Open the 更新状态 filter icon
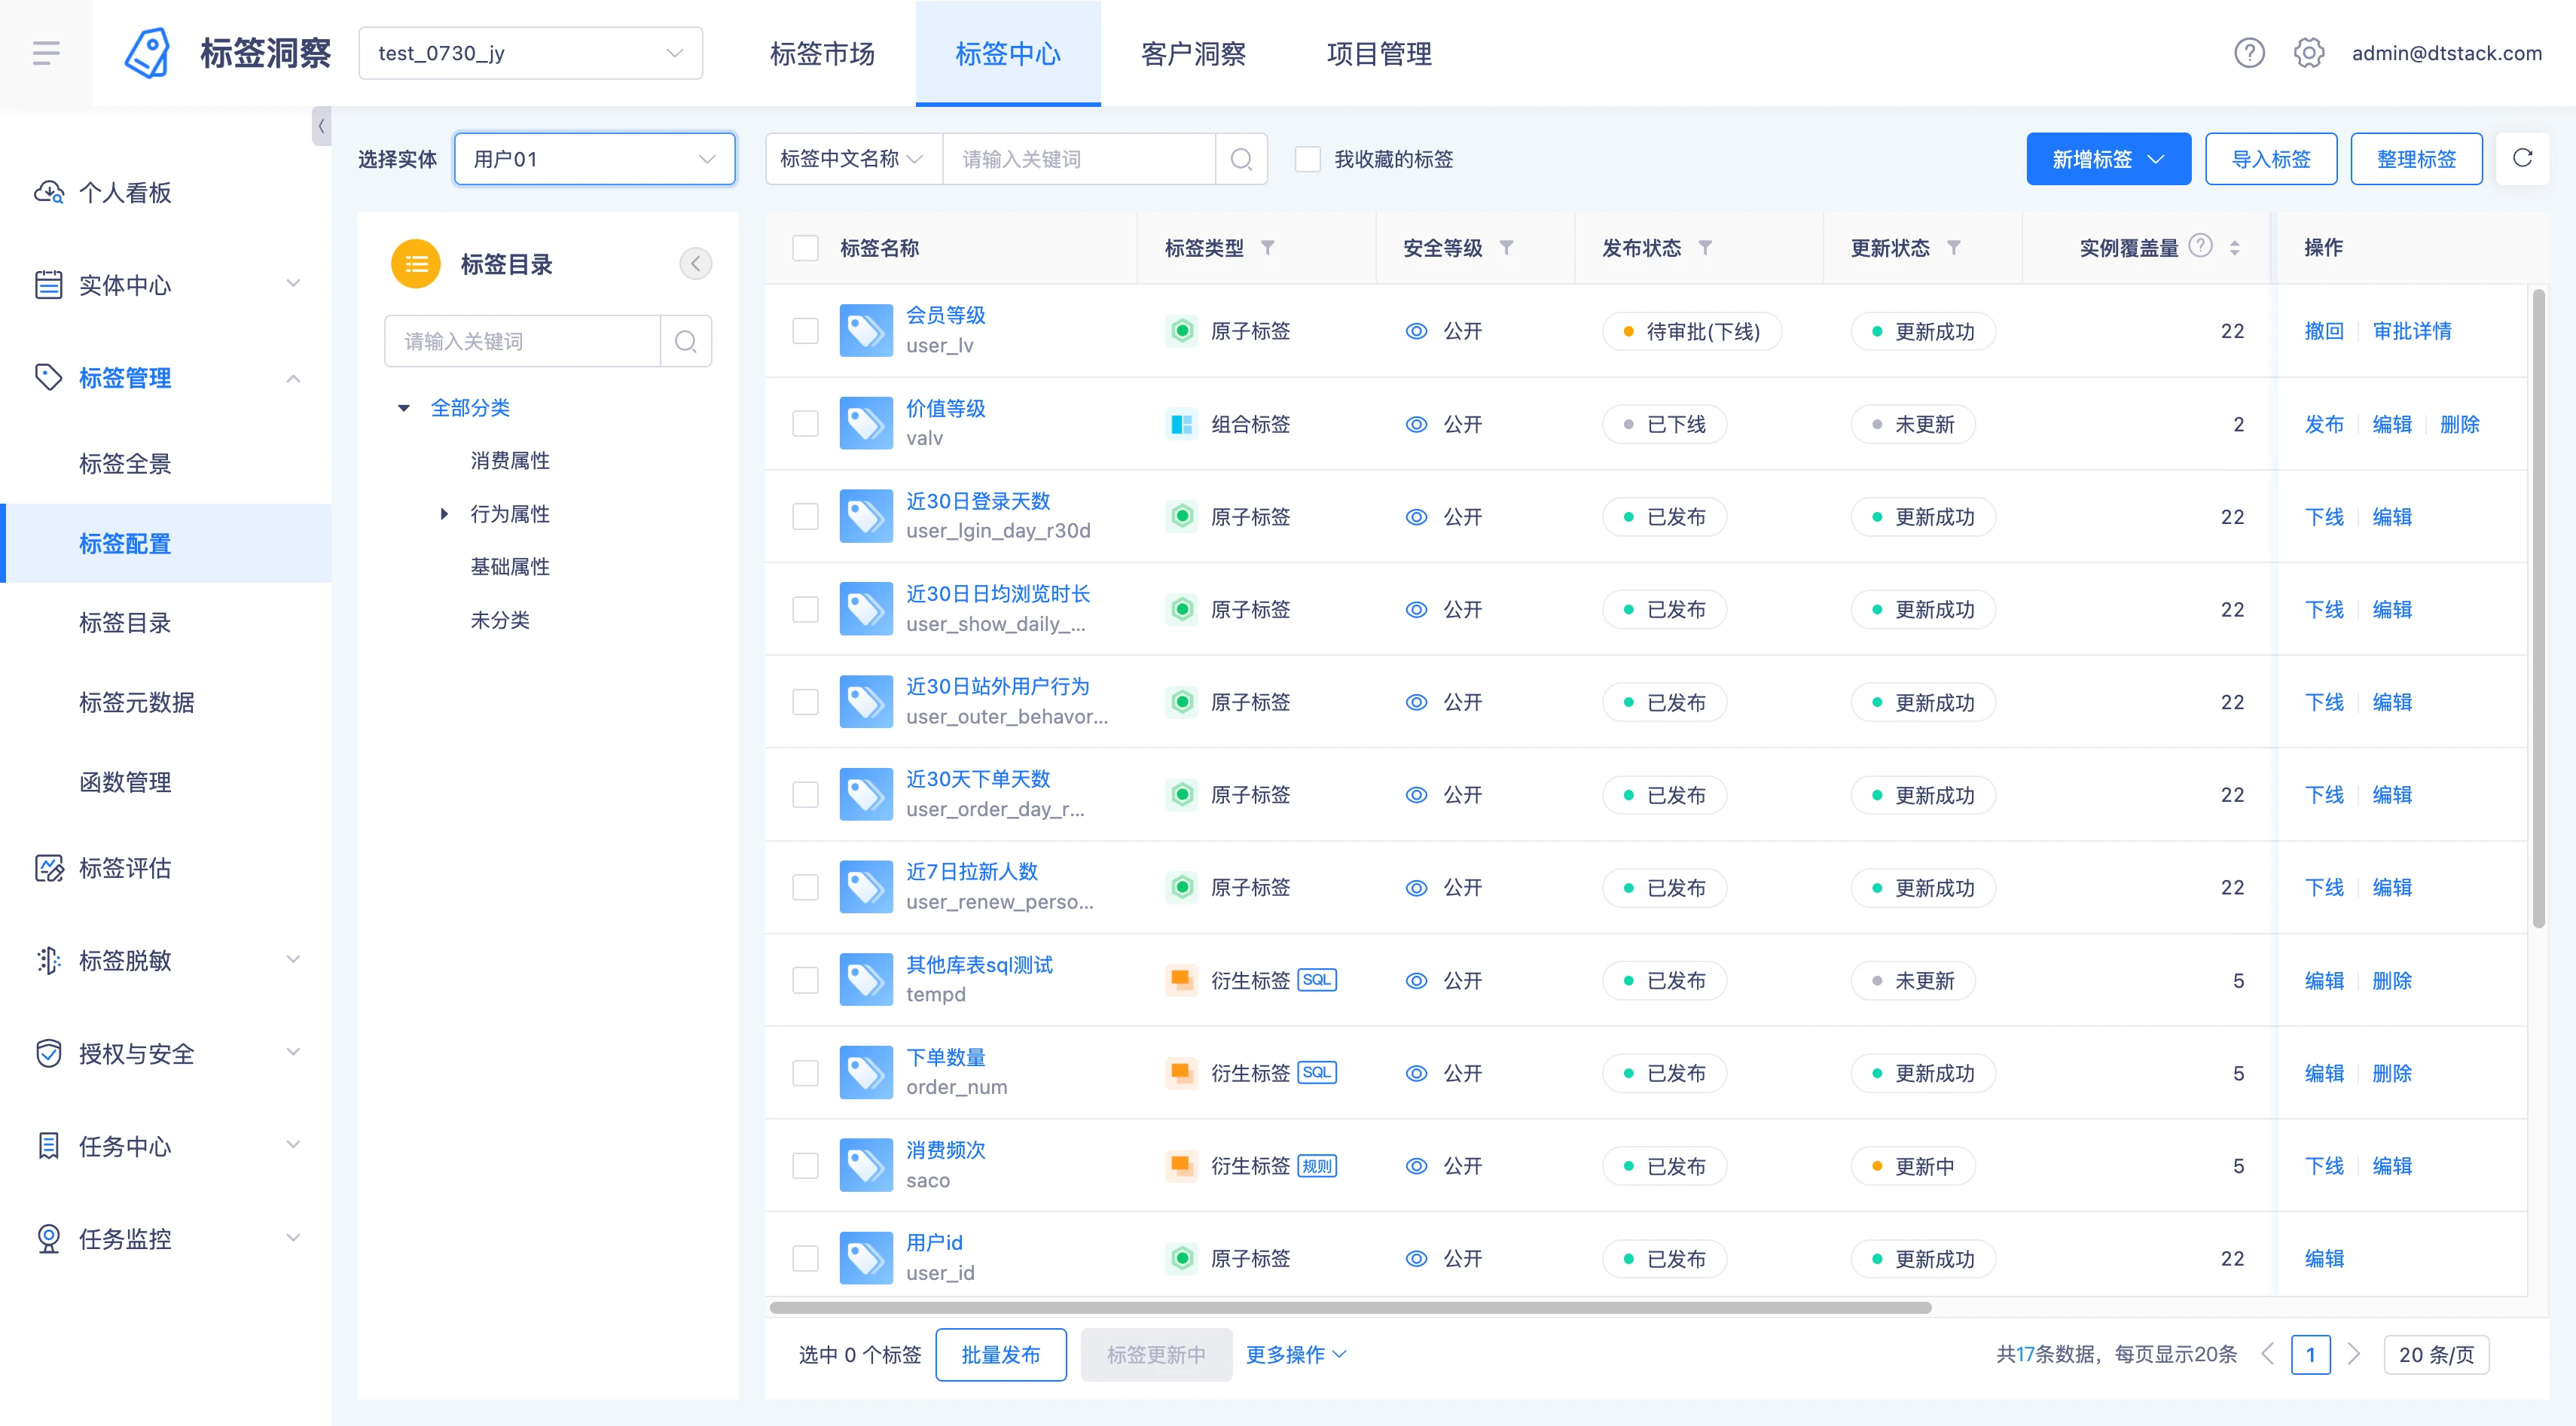 pos(1953,248)
